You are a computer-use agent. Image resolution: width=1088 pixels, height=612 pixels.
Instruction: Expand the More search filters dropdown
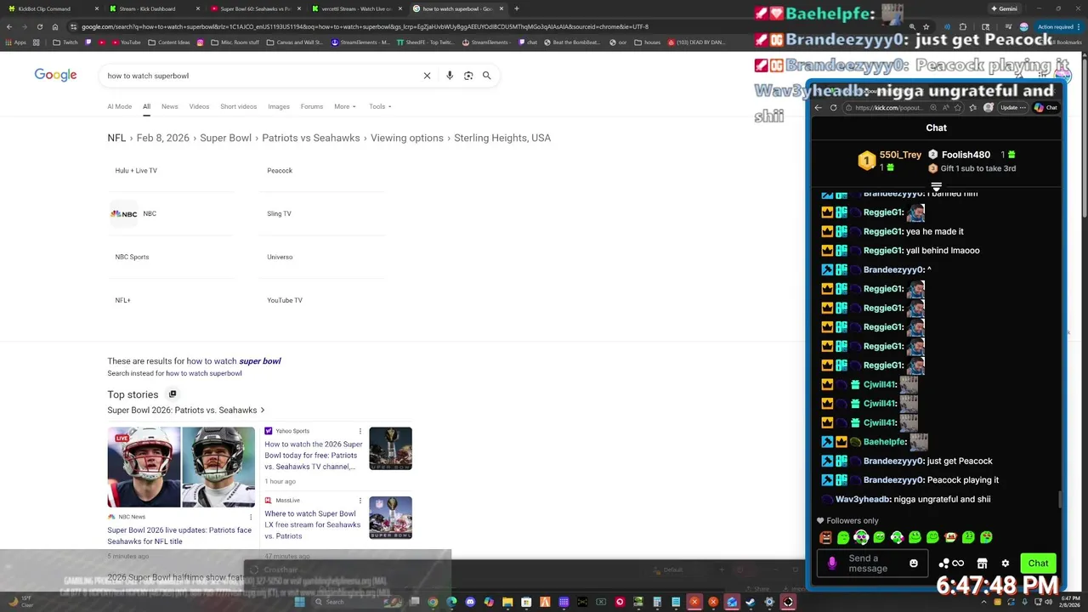pyautogui.click(x=345, y=106)
